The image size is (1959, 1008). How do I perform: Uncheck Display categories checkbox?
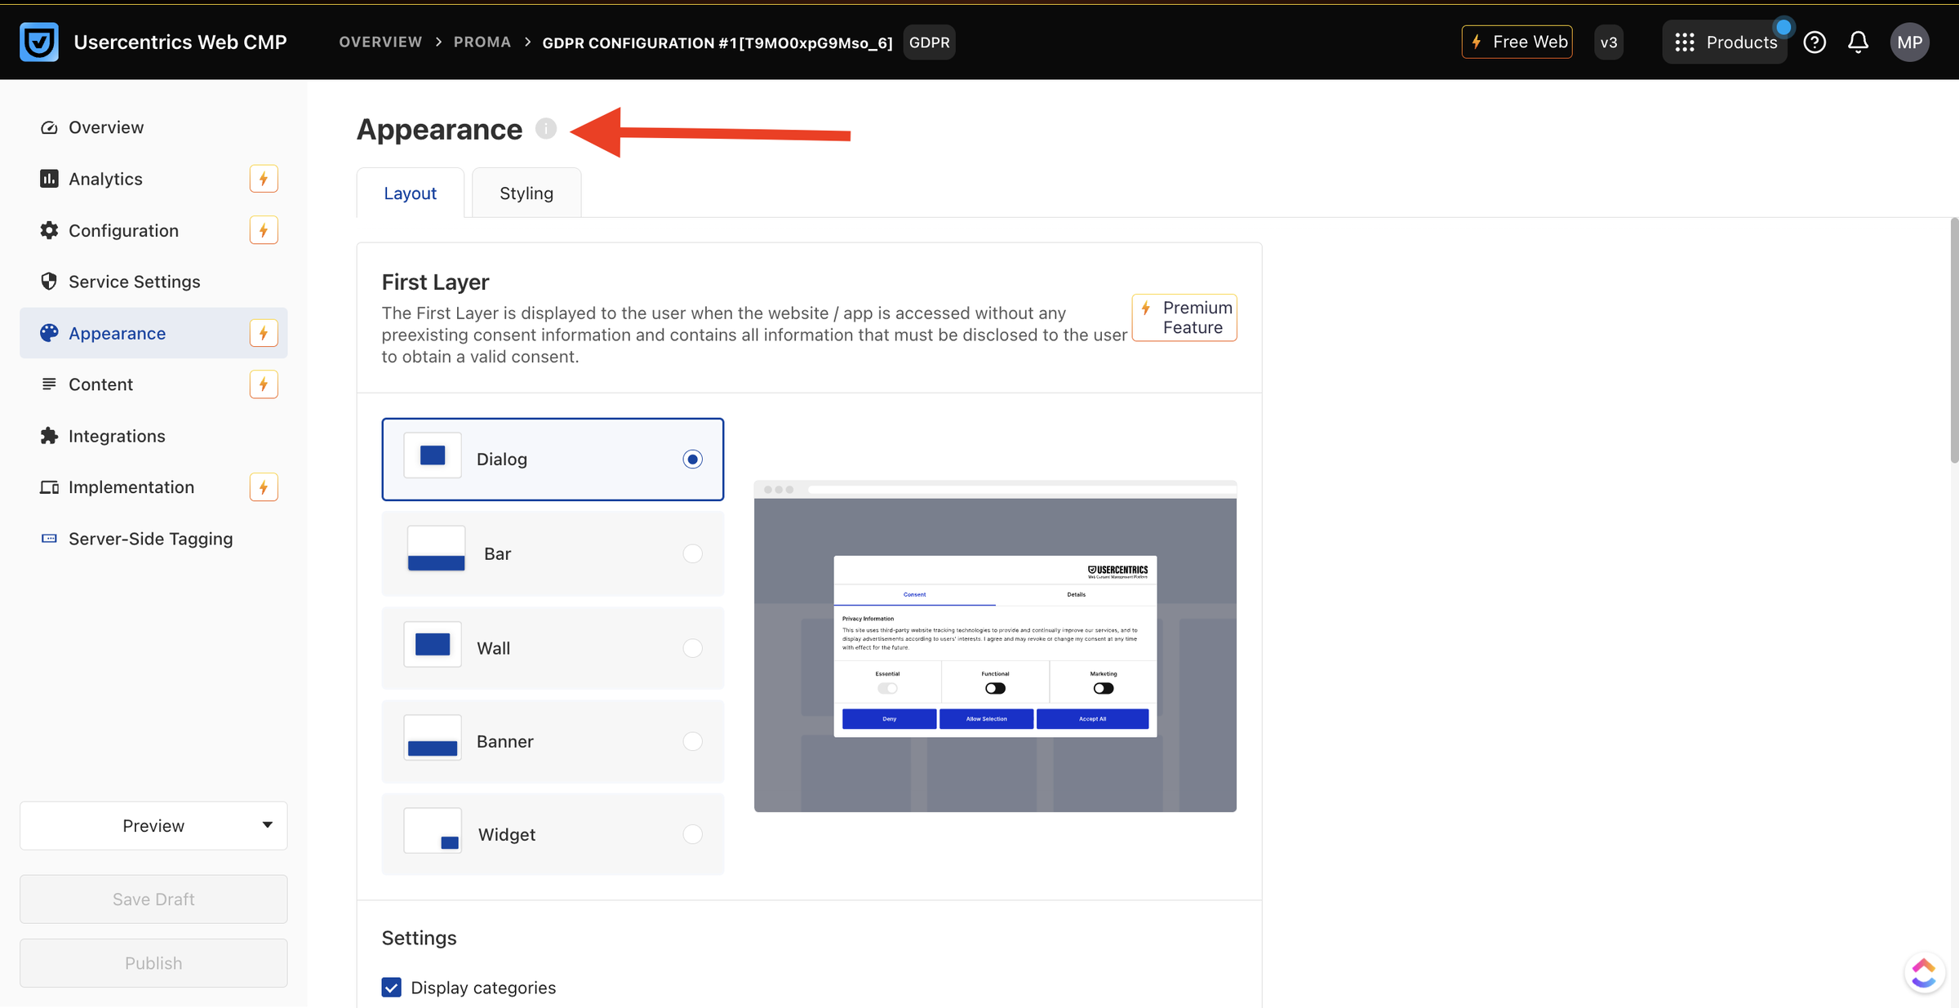[x=392, y=988]
